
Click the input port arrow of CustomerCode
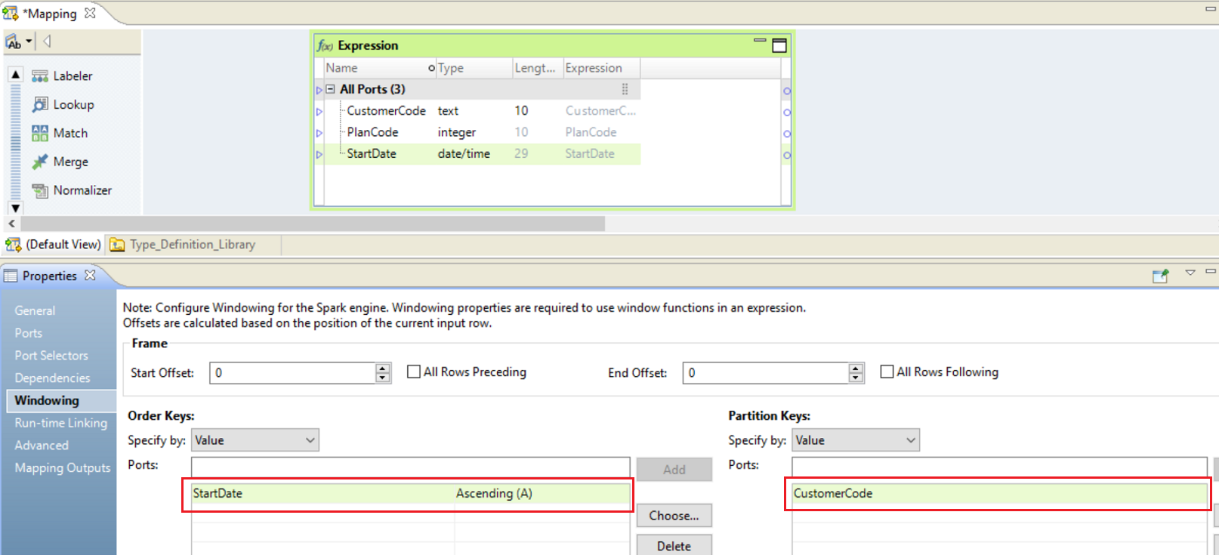coord(319,112)
